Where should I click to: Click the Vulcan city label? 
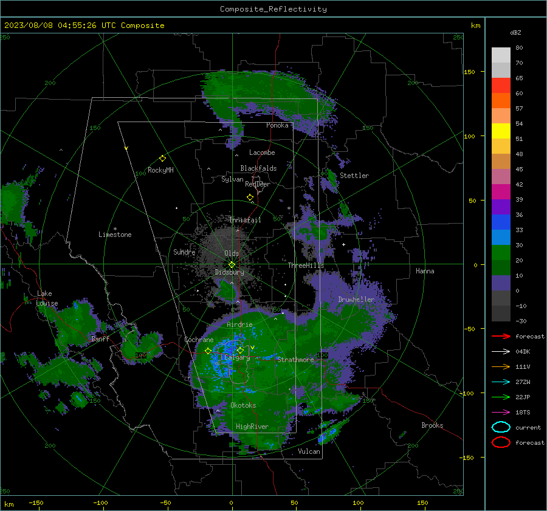(x=309, y=451)
